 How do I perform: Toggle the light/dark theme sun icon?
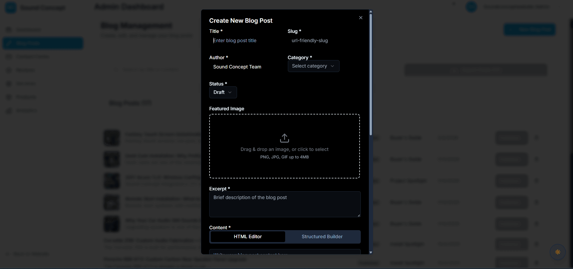pyautogui.click(x=558, y=252)
